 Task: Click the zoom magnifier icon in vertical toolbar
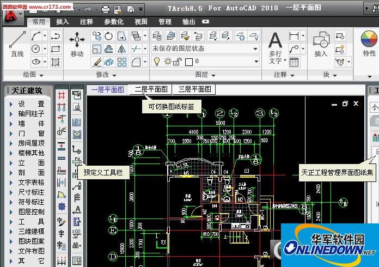pyautogui.click(x=77, y=107)
